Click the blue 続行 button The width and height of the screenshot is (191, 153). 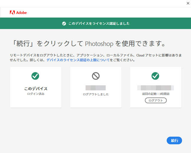point(174,140)
